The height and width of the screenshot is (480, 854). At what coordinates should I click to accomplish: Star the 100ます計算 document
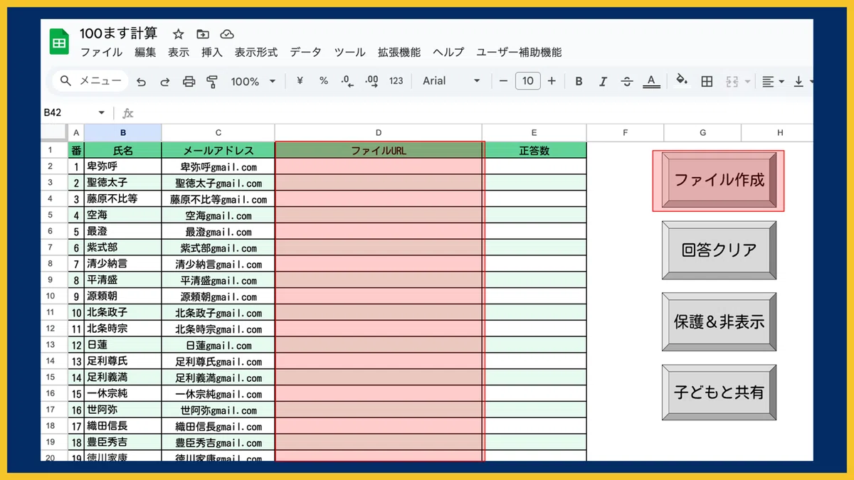tap(179, 34)
